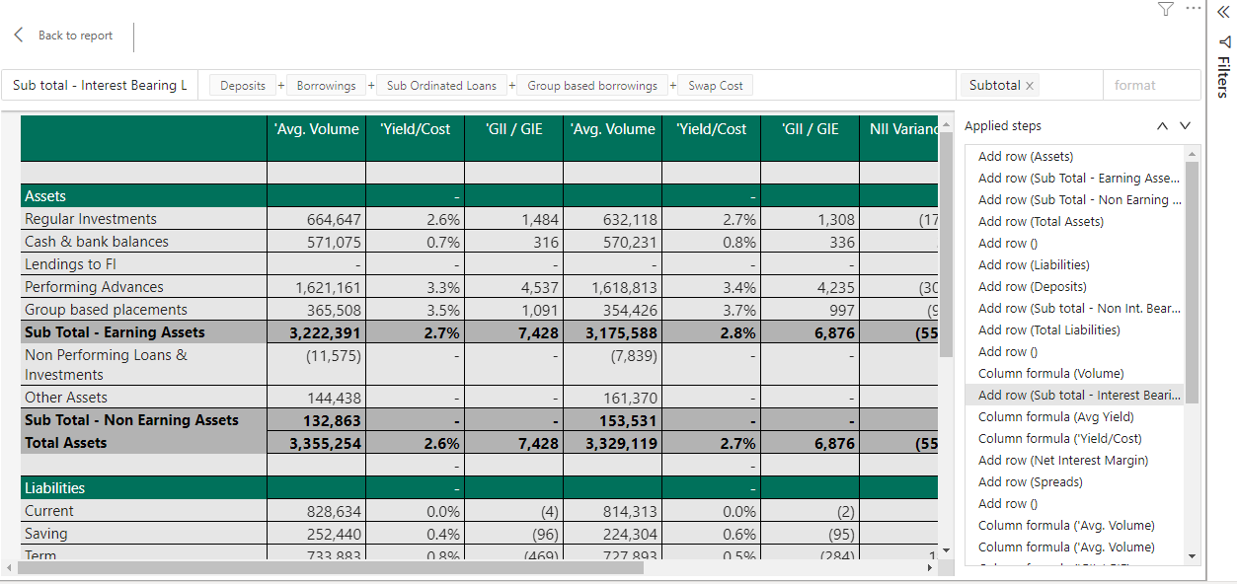Click the Filters pane label
This screenshot has width=1237, height=584.
(1223, 77)
